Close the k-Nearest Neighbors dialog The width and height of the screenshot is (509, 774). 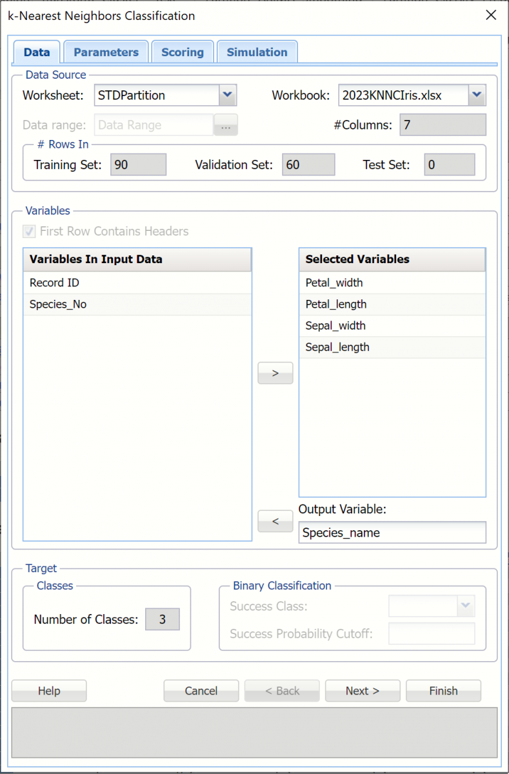pyautogui.click(x=490, y=15)
